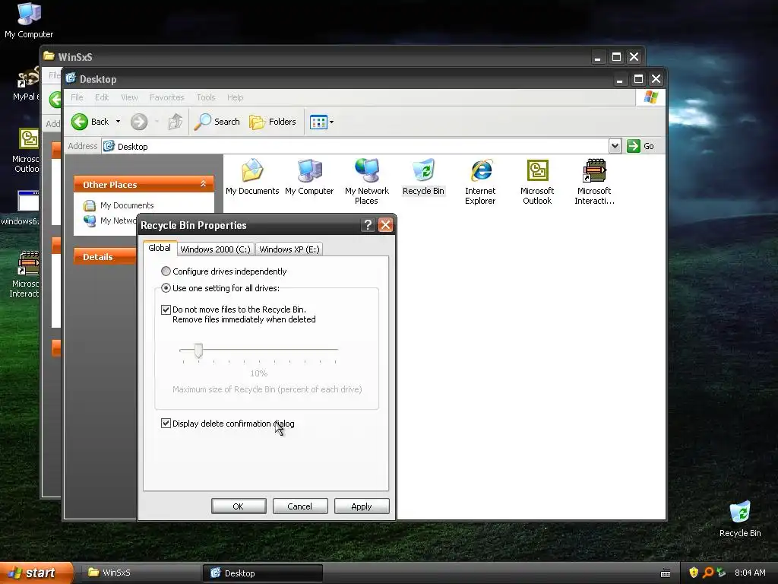The width and height of the screenshot is (778, 584).
Task: Open the View menu
Action: 129,97
